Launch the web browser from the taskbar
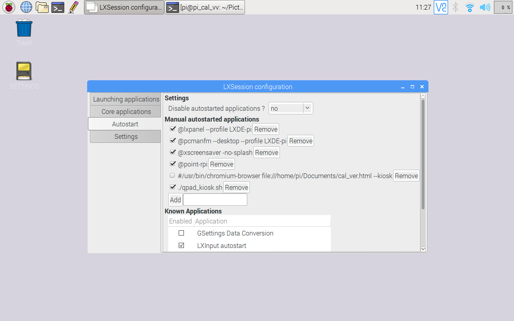514x321 pixels. [x=26, y=7]
